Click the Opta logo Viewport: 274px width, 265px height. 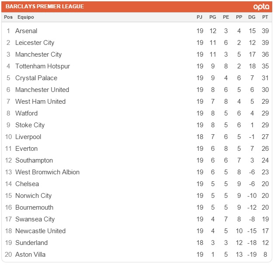261,7
